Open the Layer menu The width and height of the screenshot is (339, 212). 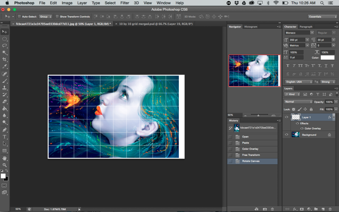82,3
